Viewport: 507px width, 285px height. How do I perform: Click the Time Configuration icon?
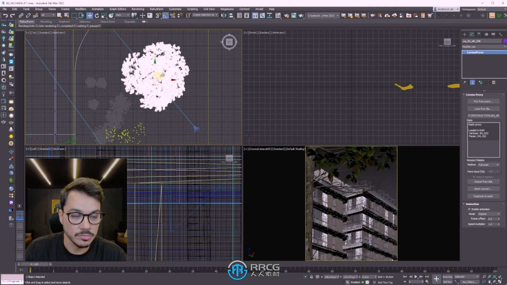click(427, 282)
